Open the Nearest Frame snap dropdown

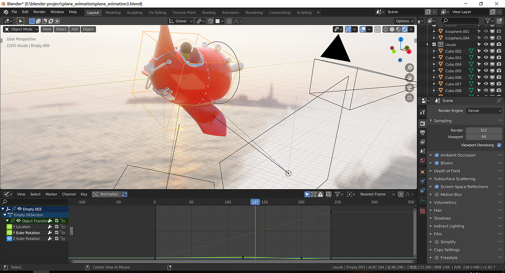[x=376, y=194]
